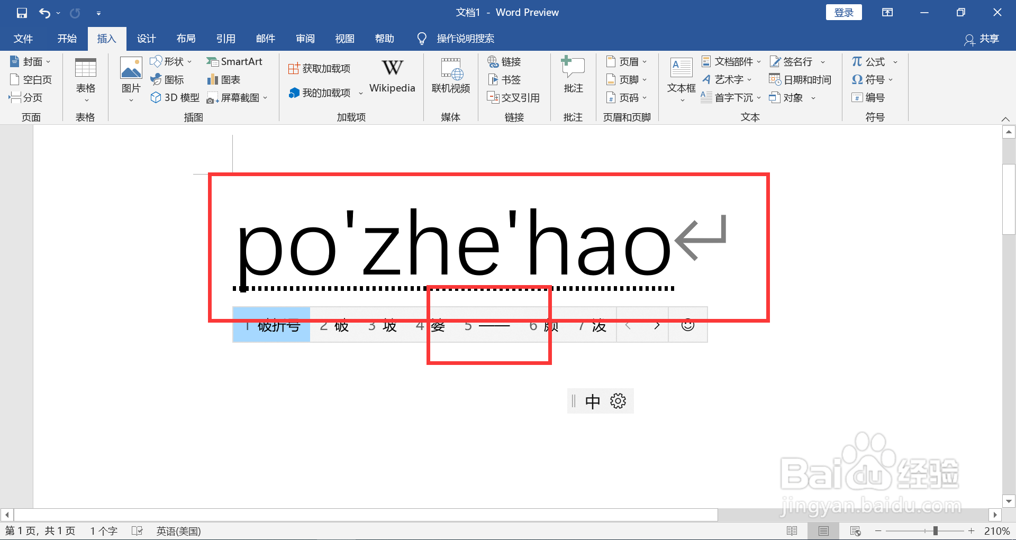Expand the Page Number (页码) dropdown

point(645,97)
